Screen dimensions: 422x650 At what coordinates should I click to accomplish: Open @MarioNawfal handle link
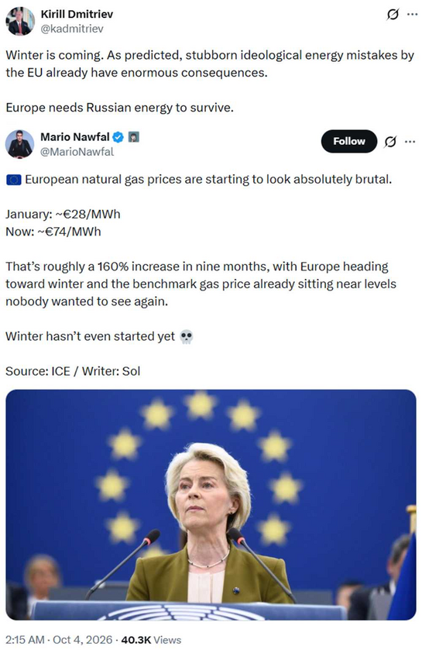(x=77, y=152)
